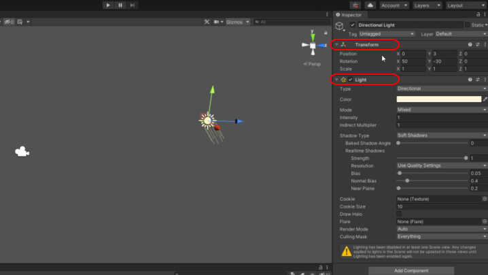Adjust the shadow Strength slider
This screenshot has height=275, width=488.
click(432, 158)
